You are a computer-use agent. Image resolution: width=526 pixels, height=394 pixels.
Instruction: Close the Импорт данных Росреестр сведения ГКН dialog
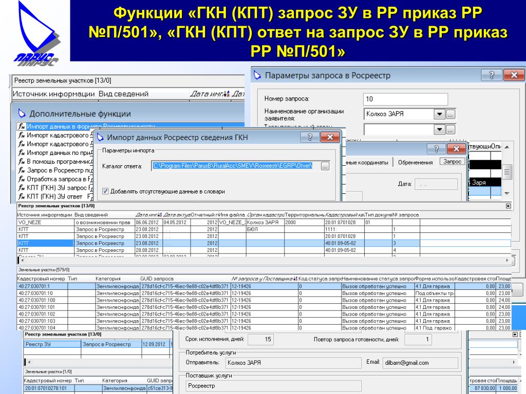(x=330, y=137)
